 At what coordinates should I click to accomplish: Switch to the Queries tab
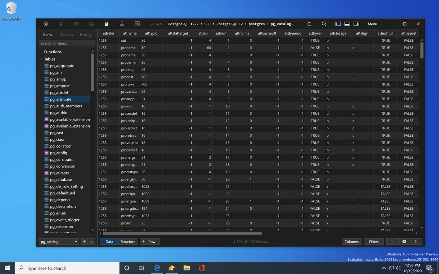click(67, 35)
